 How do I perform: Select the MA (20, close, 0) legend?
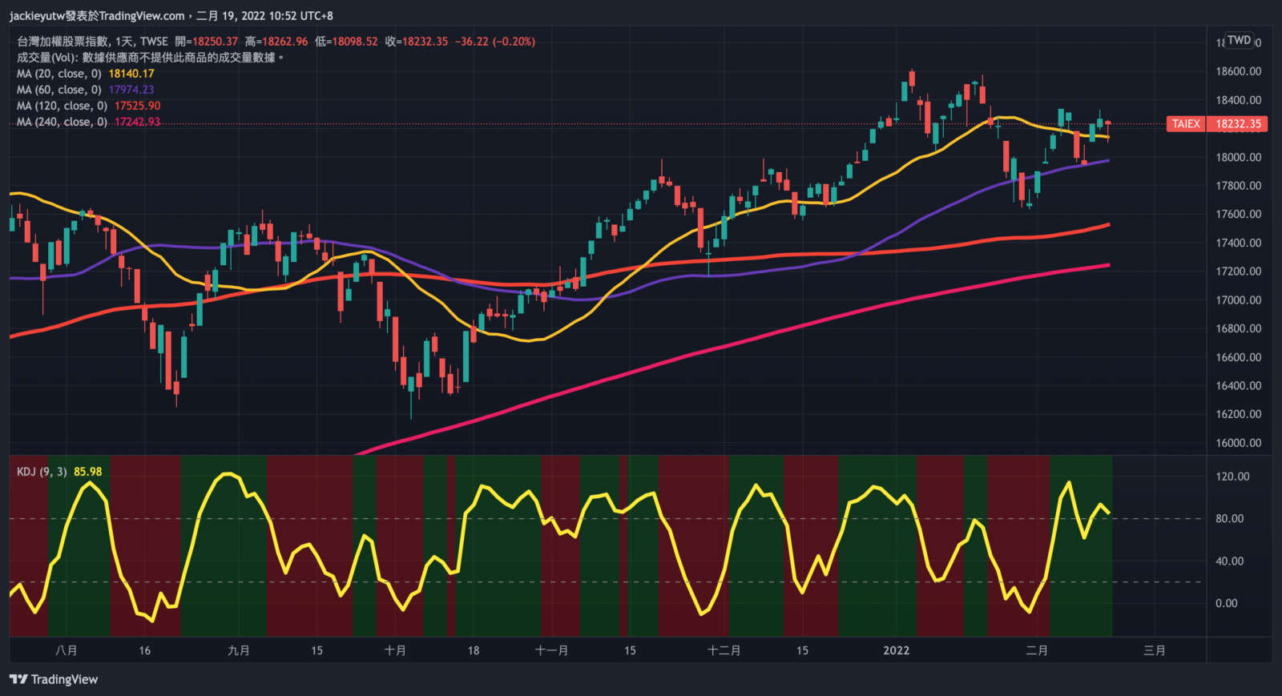59,74
